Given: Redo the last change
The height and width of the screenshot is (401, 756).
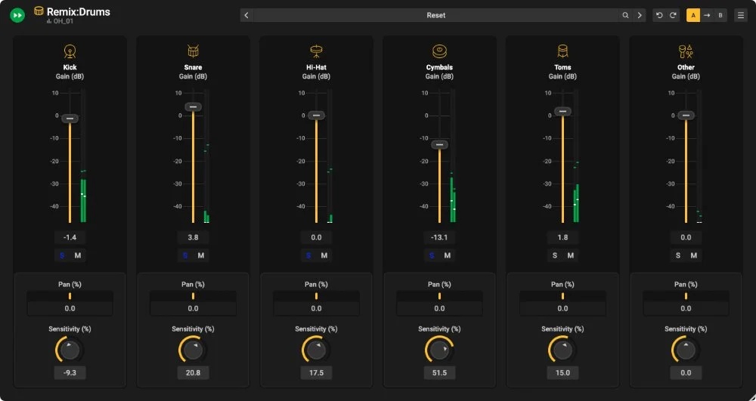Looking at the screenshot, I should (x=673, y=15).
